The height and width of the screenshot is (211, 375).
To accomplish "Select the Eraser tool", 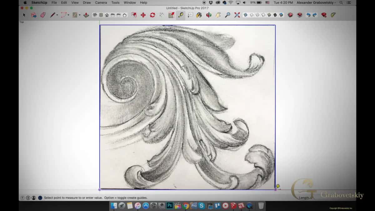I will (x=43, y=15).
